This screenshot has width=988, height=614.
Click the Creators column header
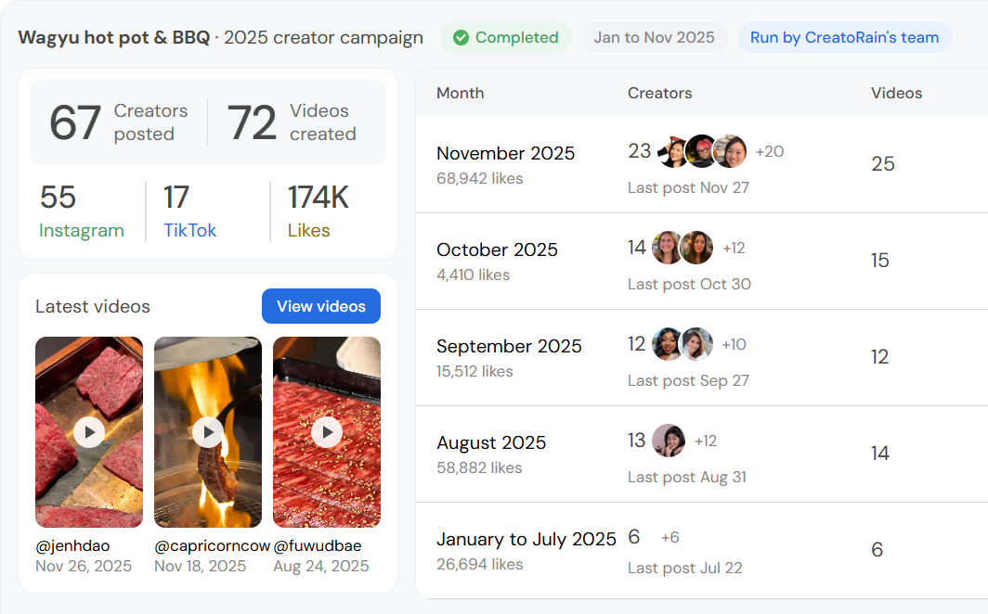pos(659,93)
